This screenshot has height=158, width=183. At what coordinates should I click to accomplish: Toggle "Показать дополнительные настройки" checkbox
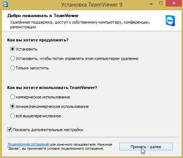click(10, 130)
